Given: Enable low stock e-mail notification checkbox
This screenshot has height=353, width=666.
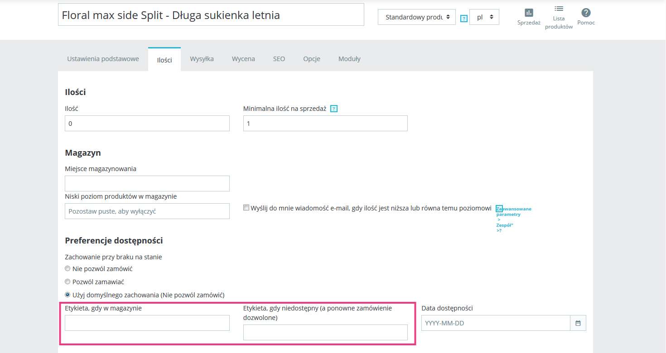Looking at the screenshot, I should [246, 208].
